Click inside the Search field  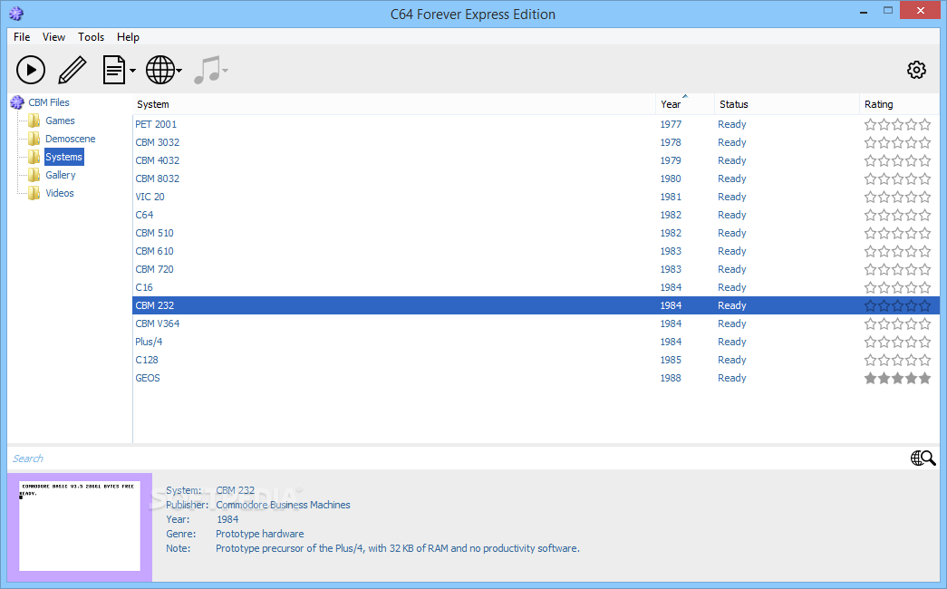tap(456, 459)
